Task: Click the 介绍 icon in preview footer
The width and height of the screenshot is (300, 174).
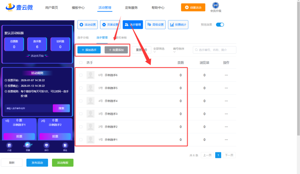Action: (x=9, y=146)
